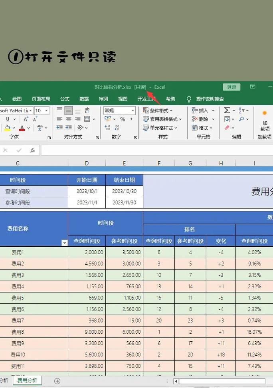This screenshot has height=388, width=273.
Task: Click the 登录 sign-in button
Action: pos(231,87)
